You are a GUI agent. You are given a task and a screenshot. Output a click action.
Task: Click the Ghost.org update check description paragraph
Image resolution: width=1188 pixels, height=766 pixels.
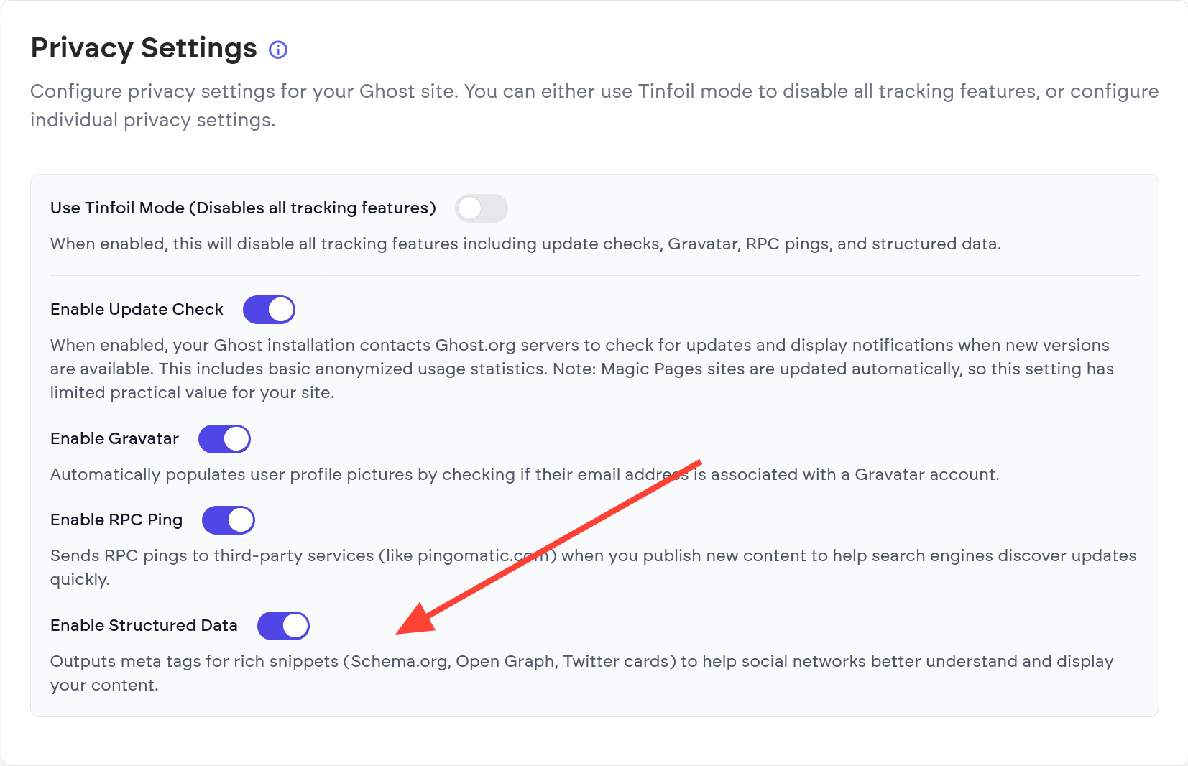[581, 369]
